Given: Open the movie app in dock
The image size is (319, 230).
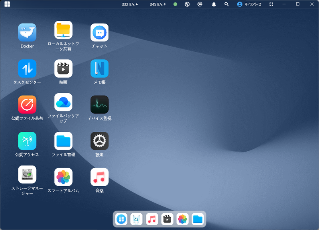Looking at the screenshot, I should 167,219.
